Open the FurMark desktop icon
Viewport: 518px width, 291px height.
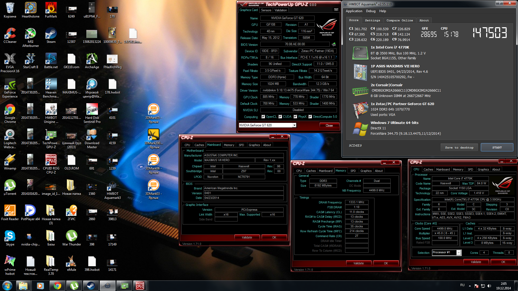click(51, 10)
